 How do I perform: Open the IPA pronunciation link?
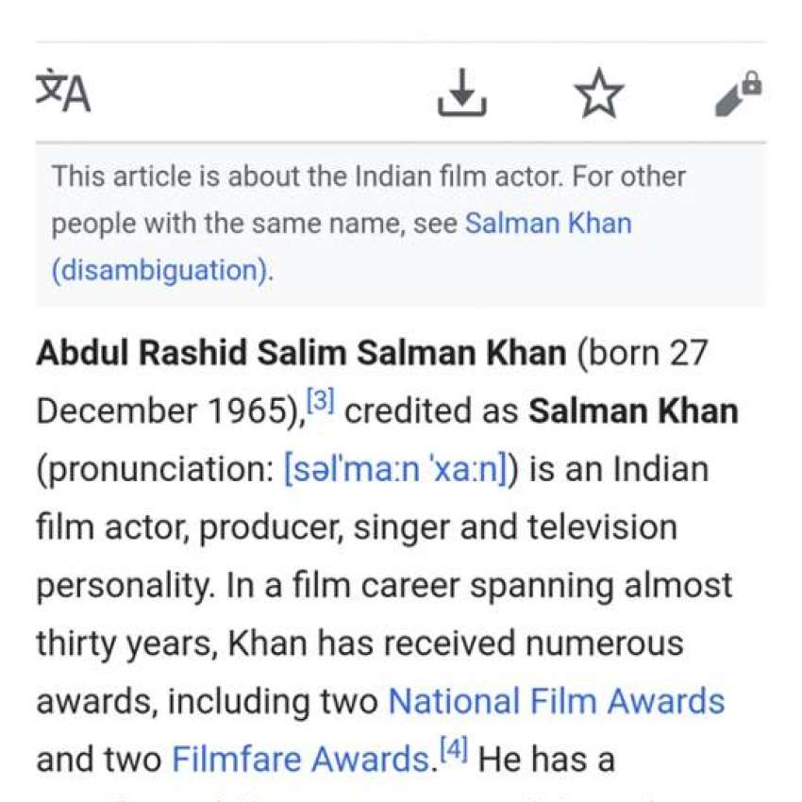tap(395, 469)
